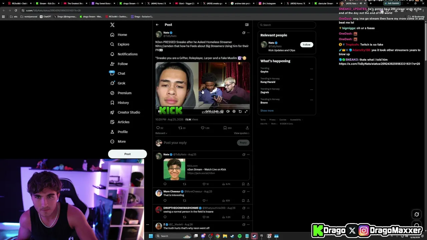
Task: Go to Home in X sidebar
Action: click(x=119, y=35)
